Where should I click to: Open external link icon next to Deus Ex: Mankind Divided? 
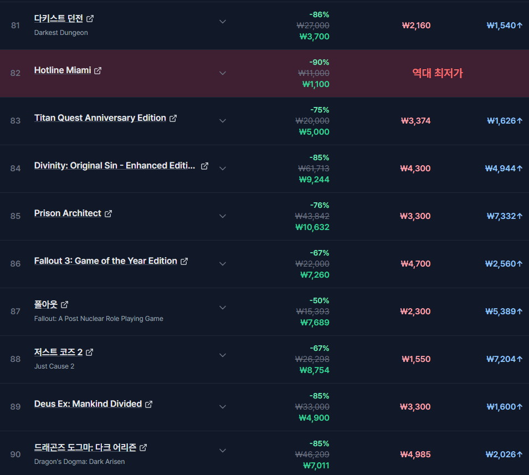coord(149,404)
